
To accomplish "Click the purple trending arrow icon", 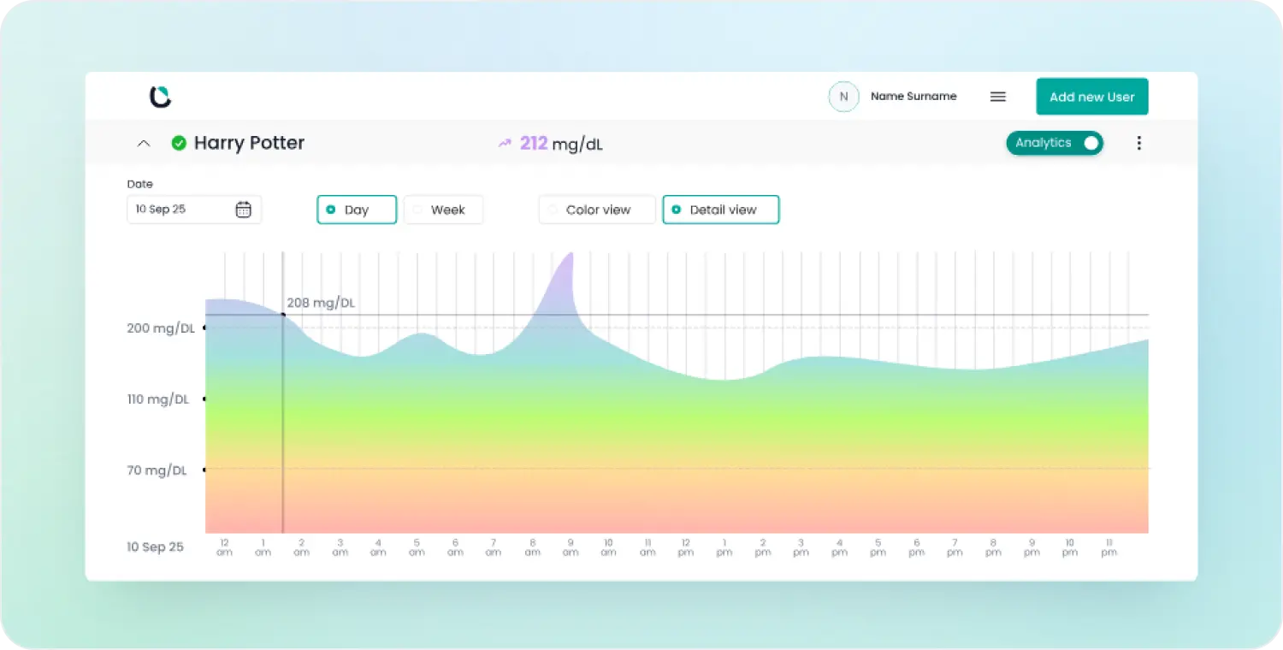I will pos(505,144).
